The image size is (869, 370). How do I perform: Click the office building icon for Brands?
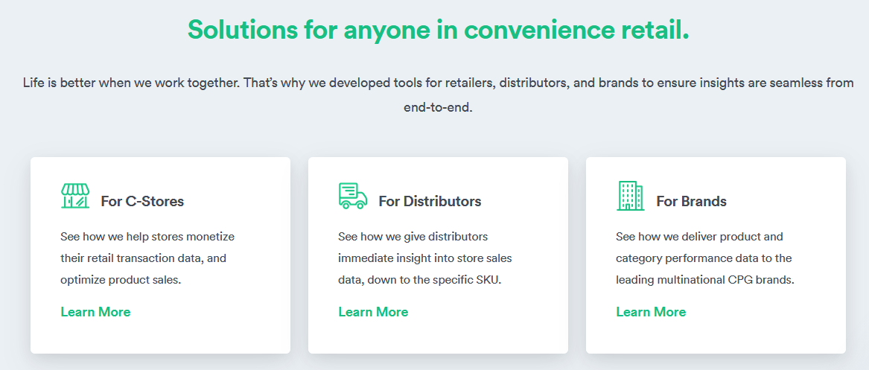click(x=630, y=196)
